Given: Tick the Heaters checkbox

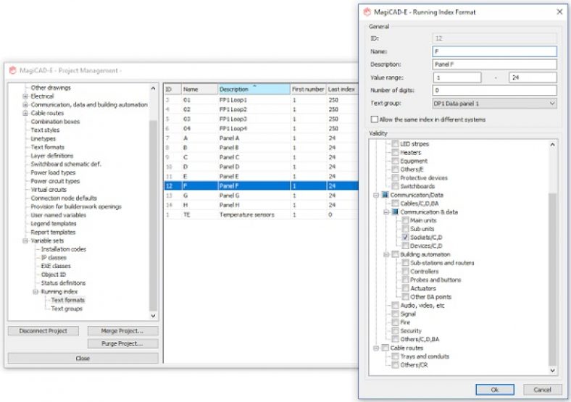Looking at the screenshot, I should [x=395, y=153].
